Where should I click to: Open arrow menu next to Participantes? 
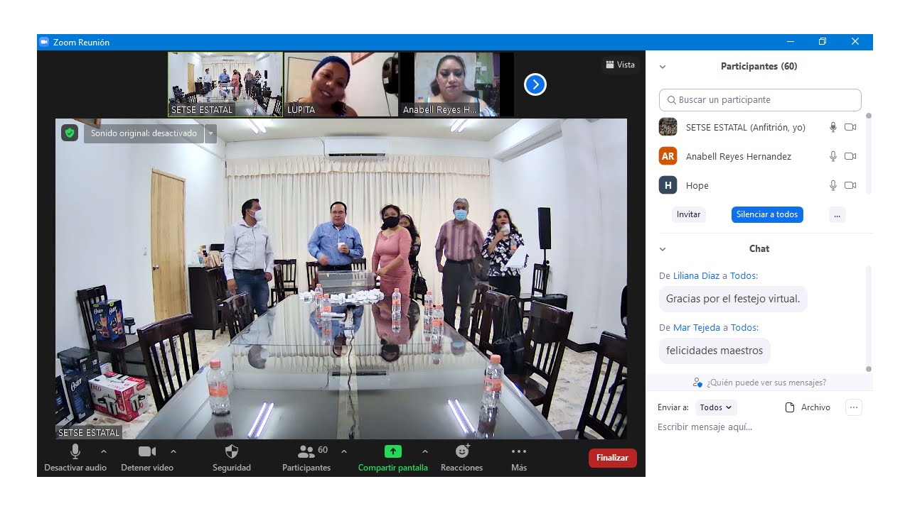[x=344, y=451]
